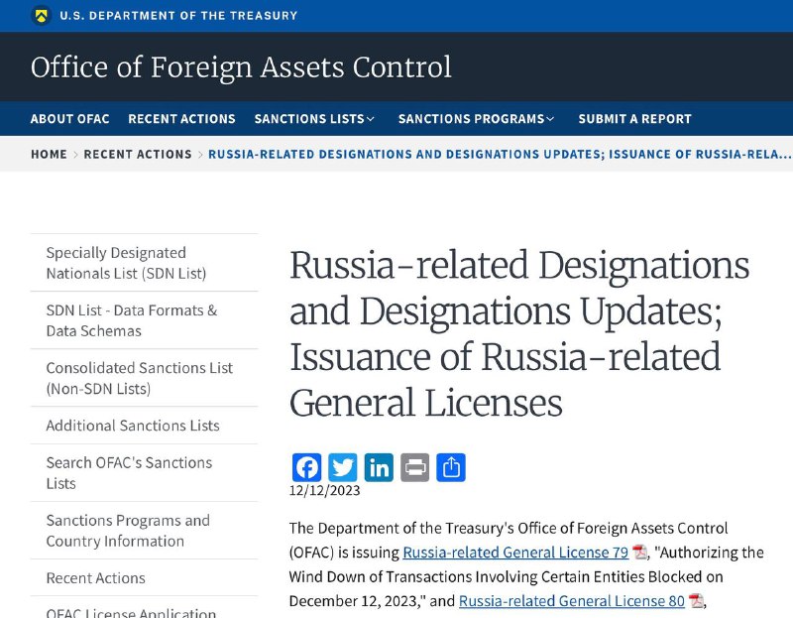Viewport: 793px width, 618px height.
Task: Open About OFAC menu item
Action: (x=69, y=119)
